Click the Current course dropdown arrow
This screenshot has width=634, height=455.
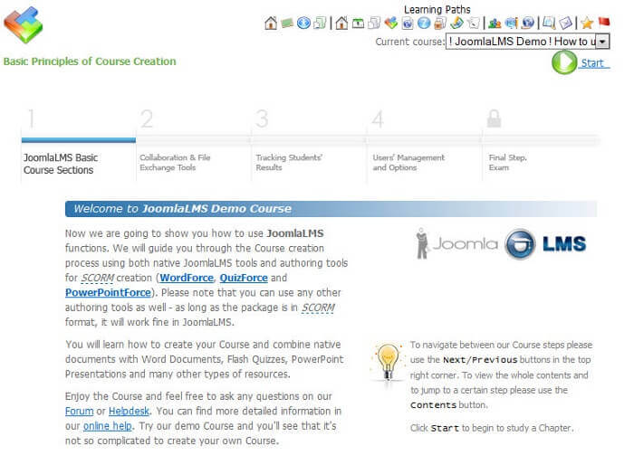(602, 42)
